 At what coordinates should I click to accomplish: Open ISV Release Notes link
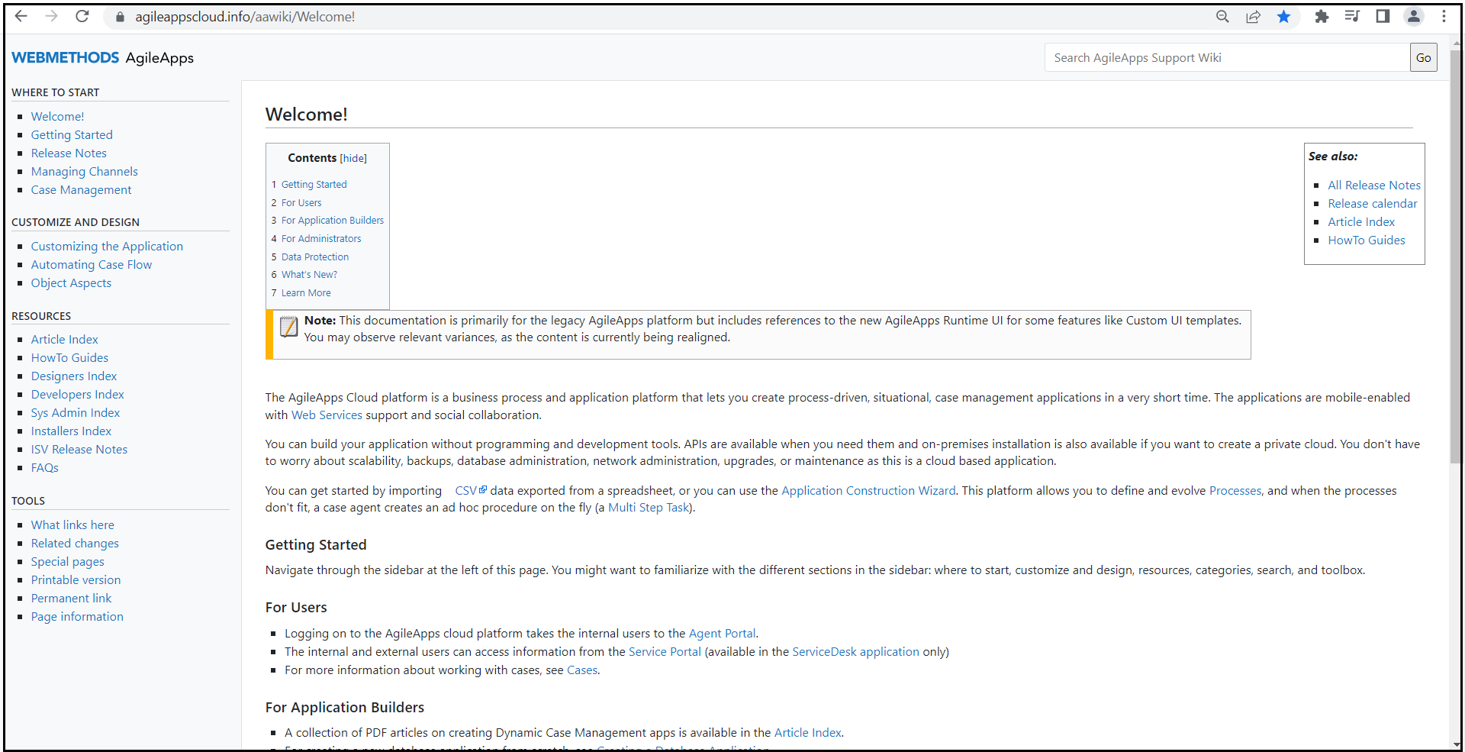coord(79,450)
